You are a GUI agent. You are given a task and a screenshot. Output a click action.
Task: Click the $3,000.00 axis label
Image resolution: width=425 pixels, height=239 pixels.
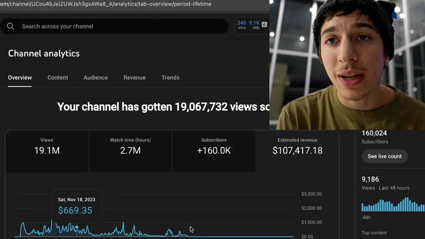pyautogui.click(x=311, y=194)
